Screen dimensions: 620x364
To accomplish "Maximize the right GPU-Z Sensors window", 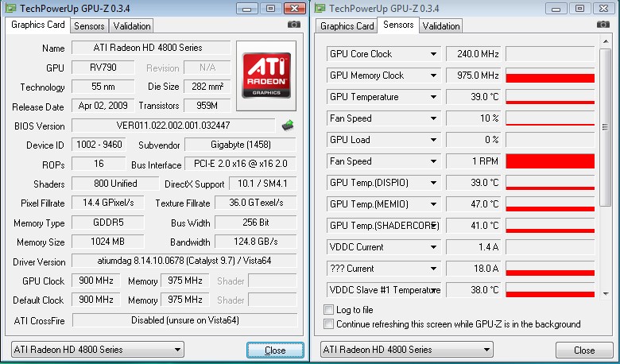I will coord(579,8).
